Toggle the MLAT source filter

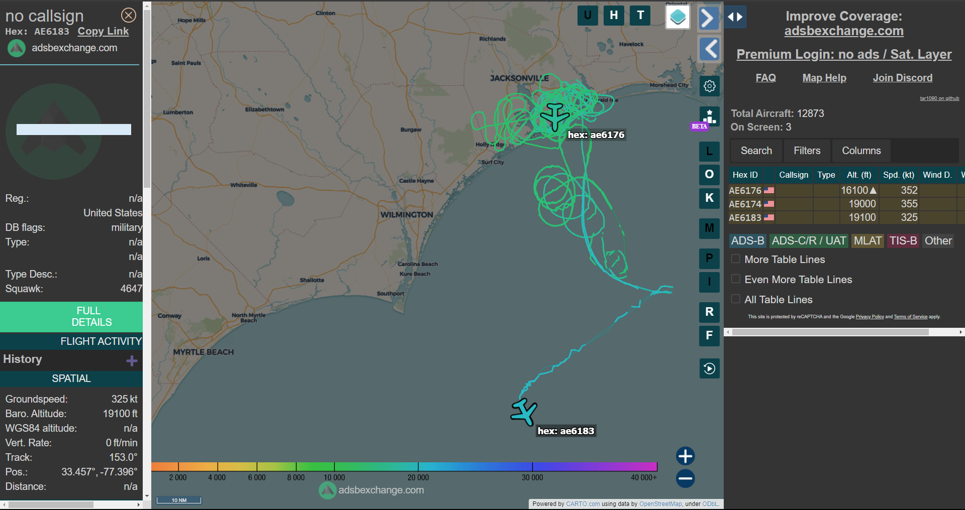[867, 240]
